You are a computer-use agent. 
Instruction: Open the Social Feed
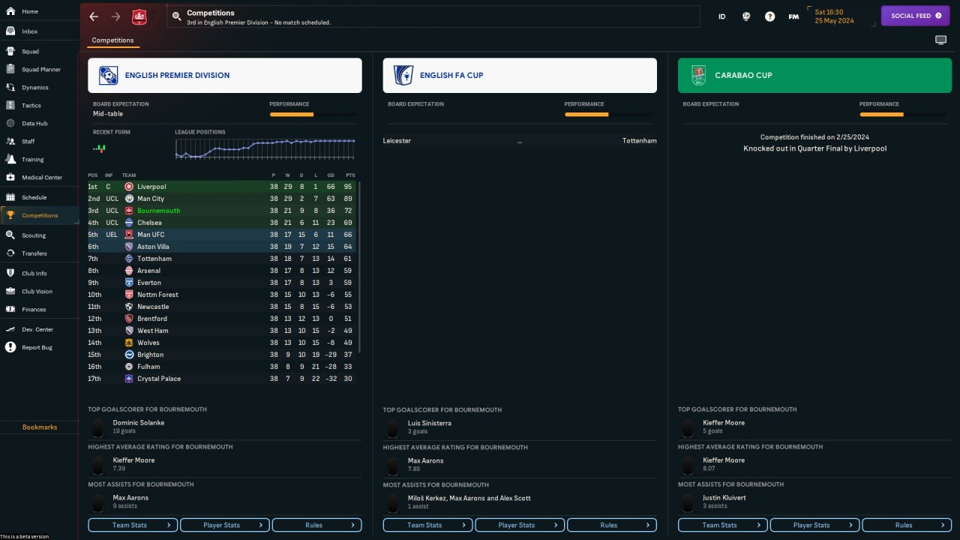pos(916,16)
